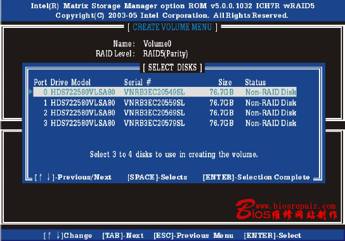Click the 76.7GB size on port 3 row
The height and width of the screenshot is (241, 345).
pyautogui.click(x=221, y=123)
